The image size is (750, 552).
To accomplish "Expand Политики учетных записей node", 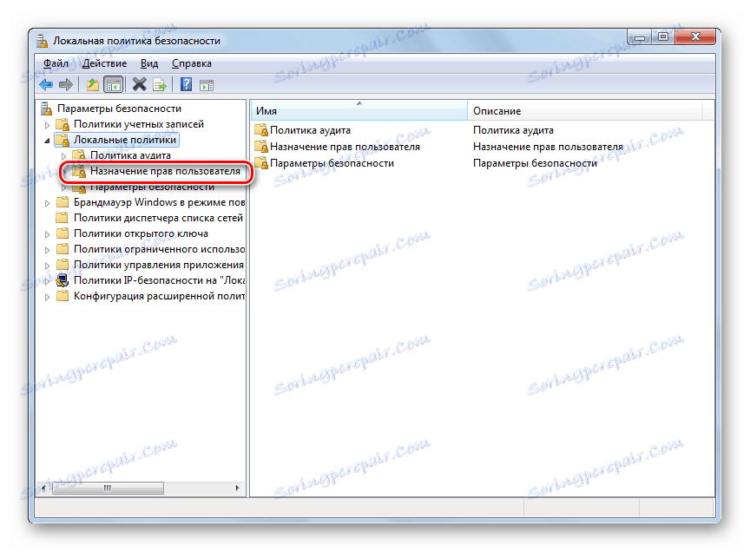I will pyautogui.click(x=47, y=125).
